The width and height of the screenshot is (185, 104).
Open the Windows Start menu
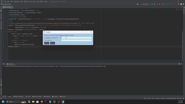point(3,102)
